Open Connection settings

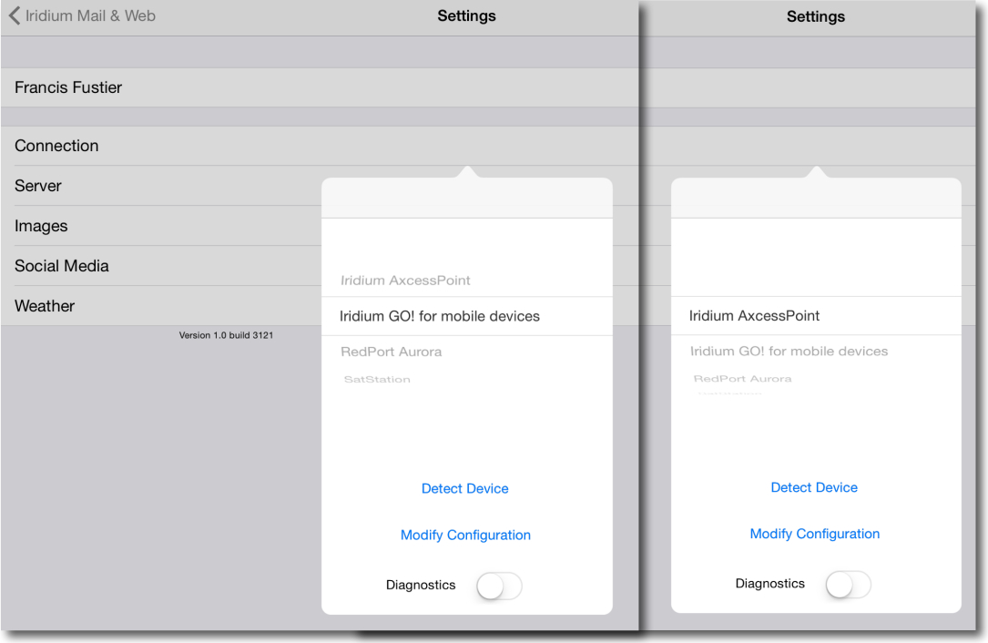pyautogui.click(x=320, y=146)
